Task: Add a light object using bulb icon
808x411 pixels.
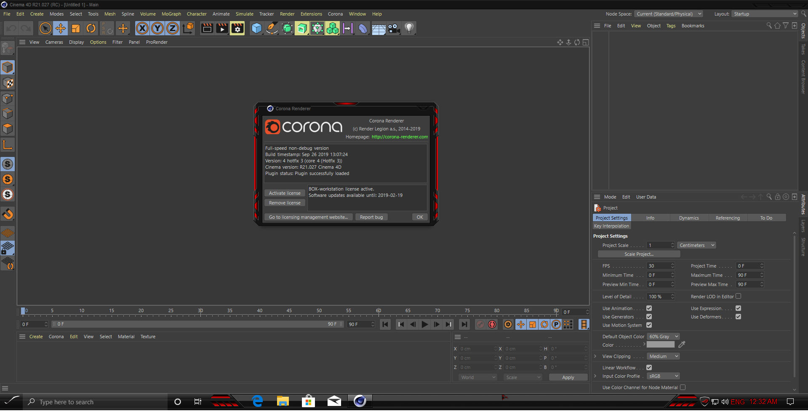Action: (409, 28)
